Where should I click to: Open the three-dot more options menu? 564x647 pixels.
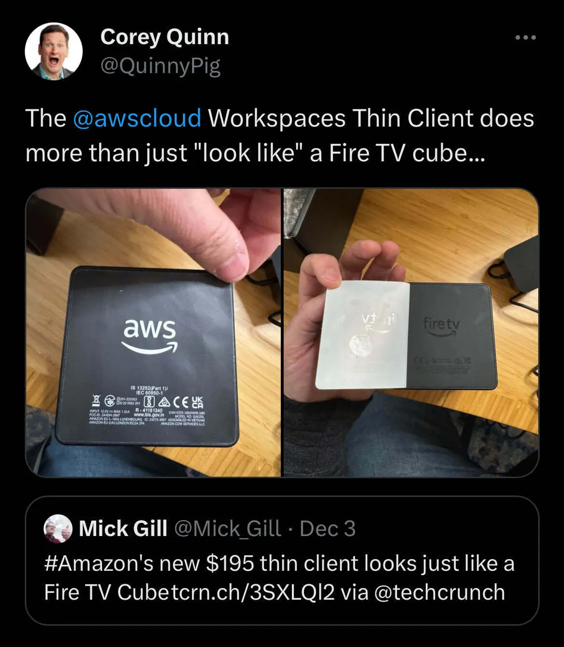click(x=525, y=38)
